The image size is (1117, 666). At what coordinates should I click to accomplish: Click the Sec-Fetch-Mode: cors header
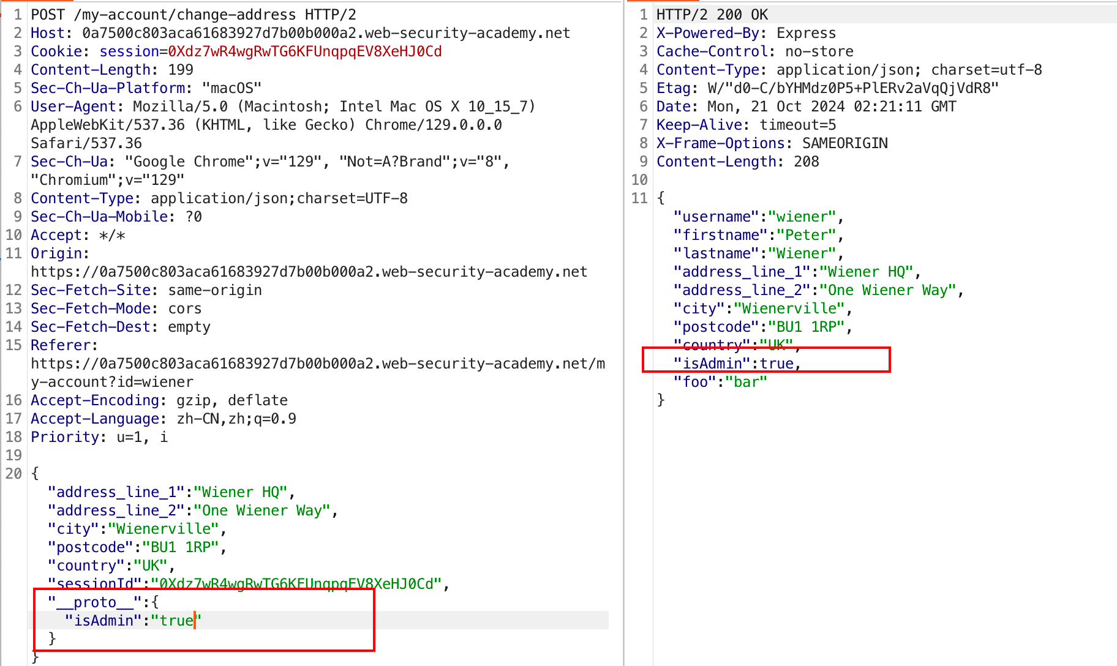coord(116,309)
